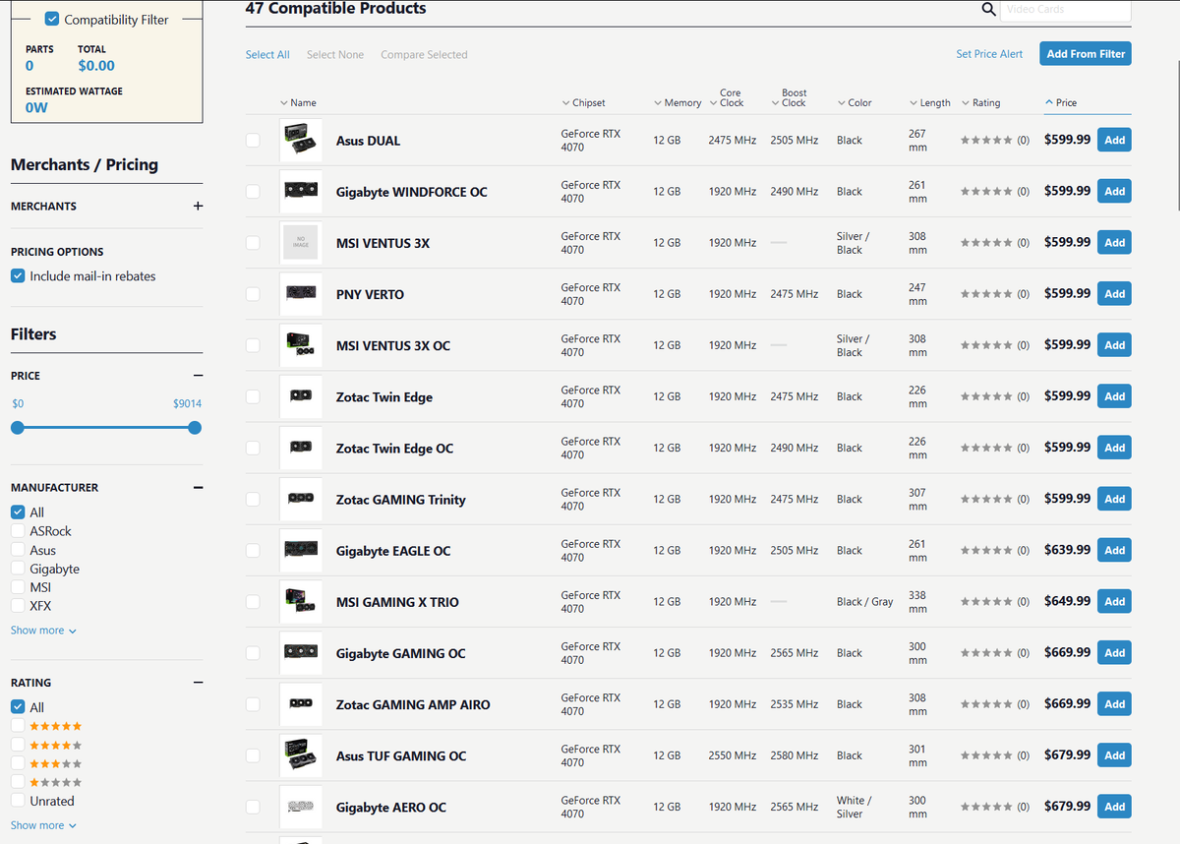Click the Add From Filter button
Viewport: 1180px width, 844px height.
pyautogui.click(x=1086, y=54)
